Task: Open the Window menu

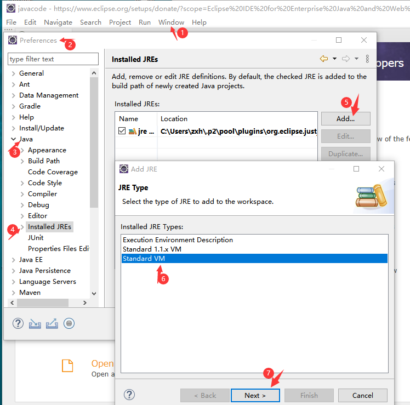Action: [x=171, y=22]
